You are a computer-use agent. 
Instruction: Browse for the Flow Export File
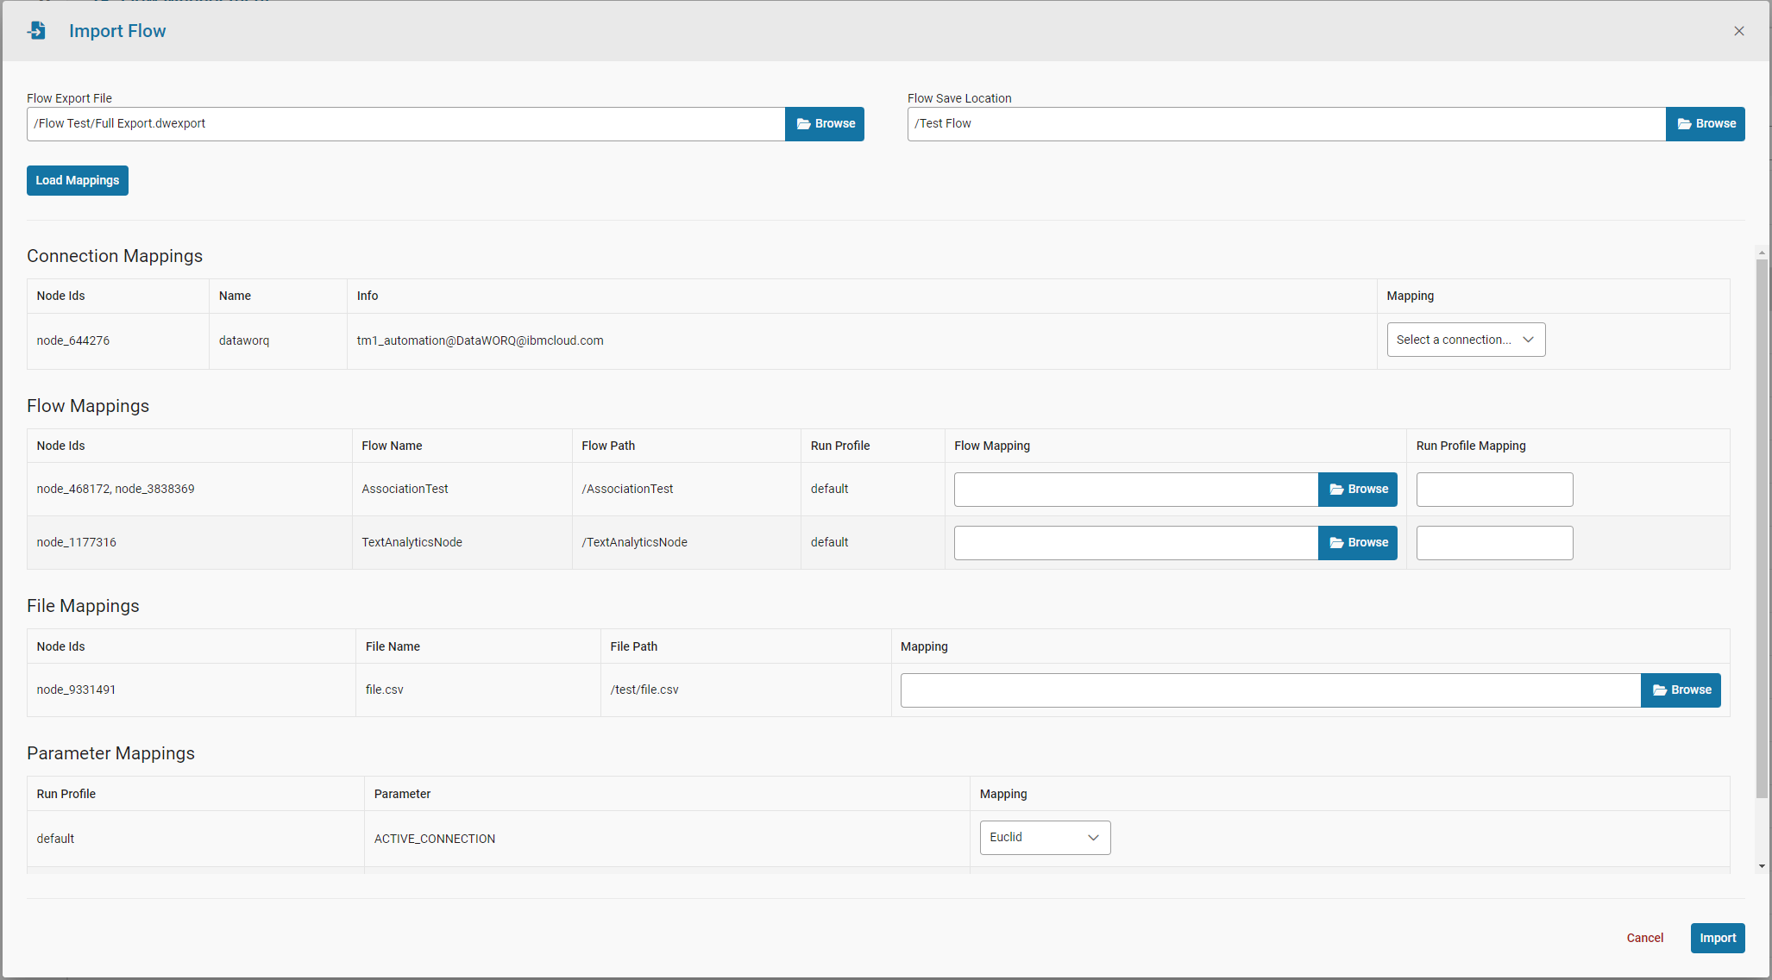tap(825, 124)
